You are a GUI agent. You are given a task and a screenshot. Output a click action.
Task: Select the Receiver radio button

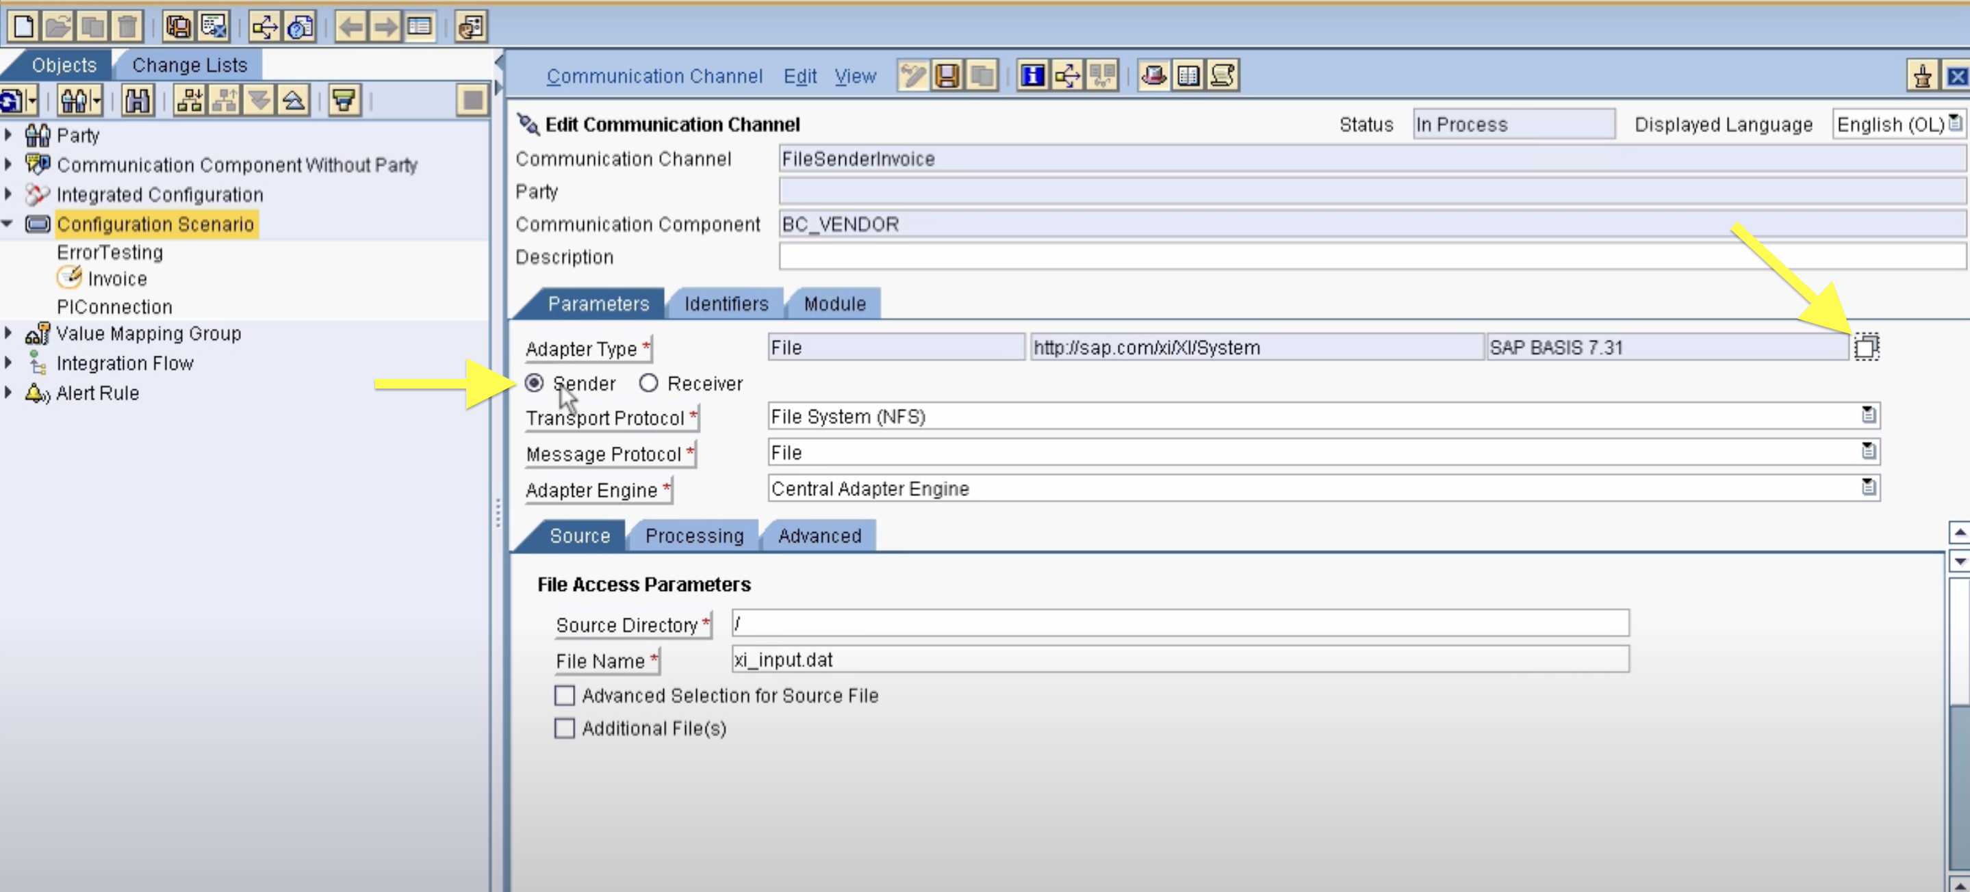648,383
